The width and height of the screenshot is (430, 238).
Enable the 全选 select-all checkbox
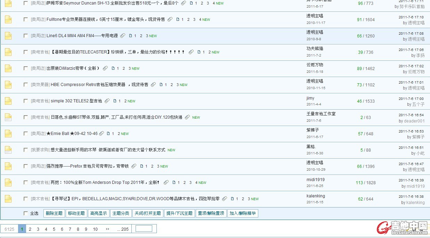(x=26, y=213)
